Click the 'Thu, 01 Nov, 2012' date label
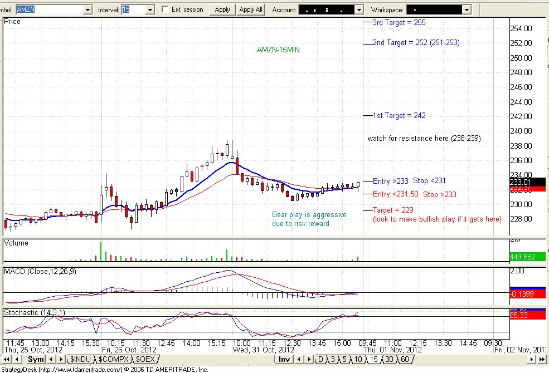549x373 pixels. 393,350
